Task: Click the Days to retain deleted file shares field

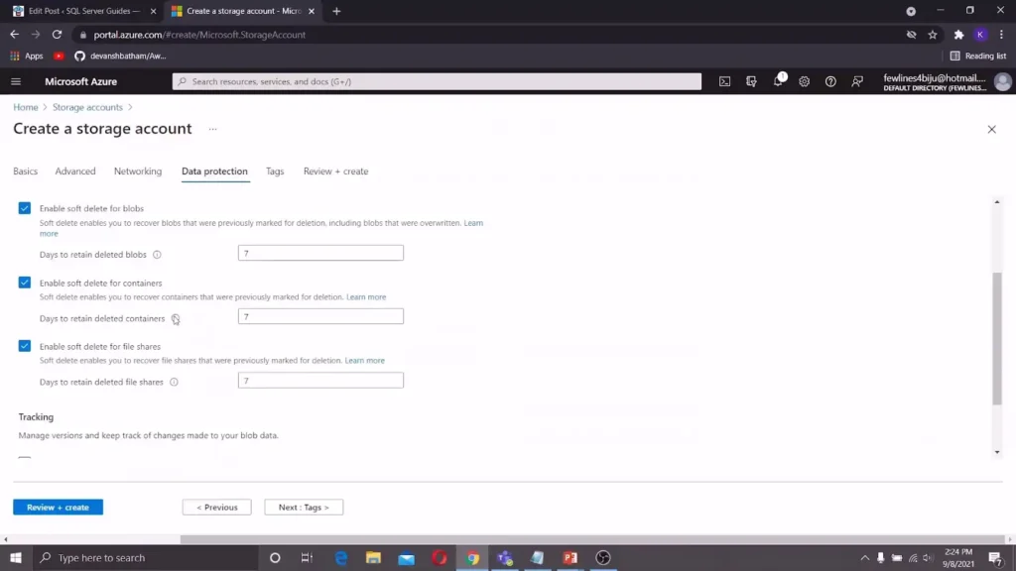Action: [320, 381]
